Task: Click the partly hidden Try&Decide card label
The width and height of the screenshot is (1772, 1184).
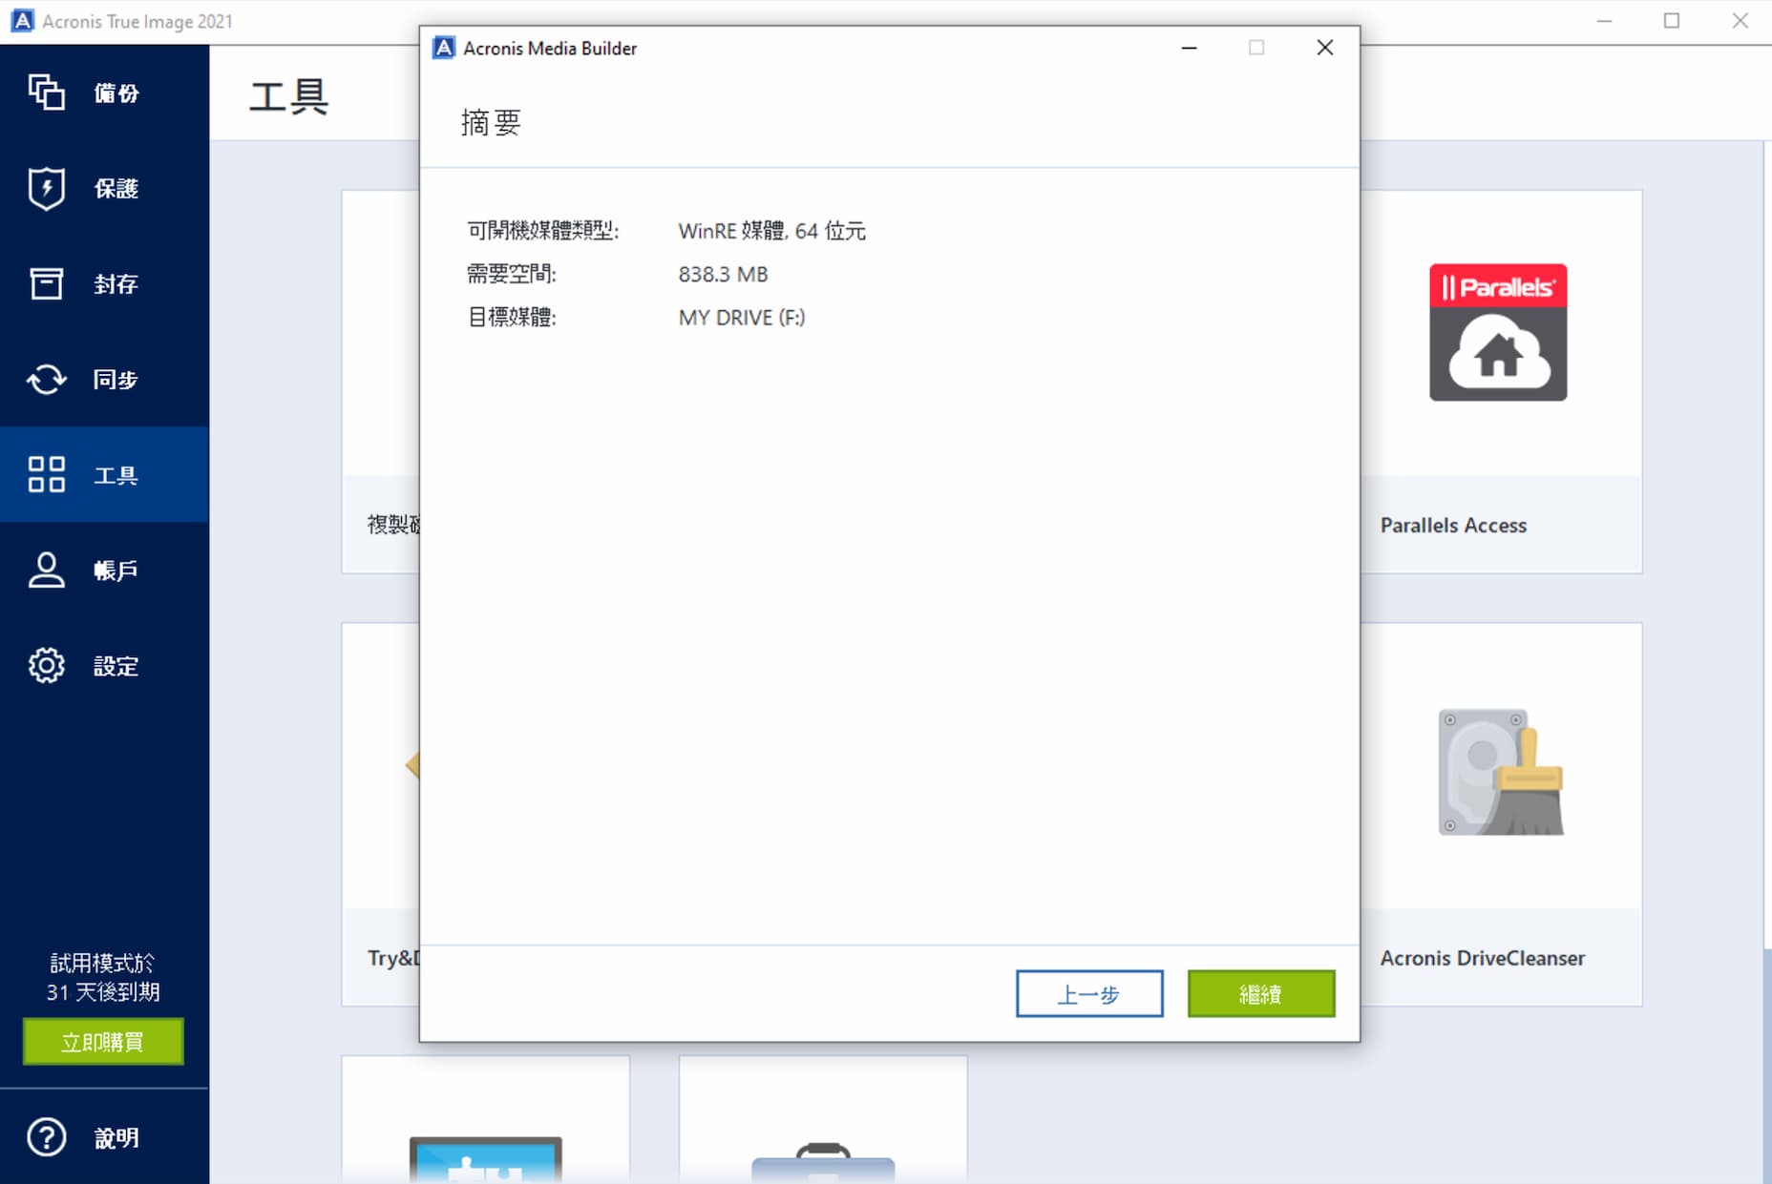Action: (x=393, y=958)
